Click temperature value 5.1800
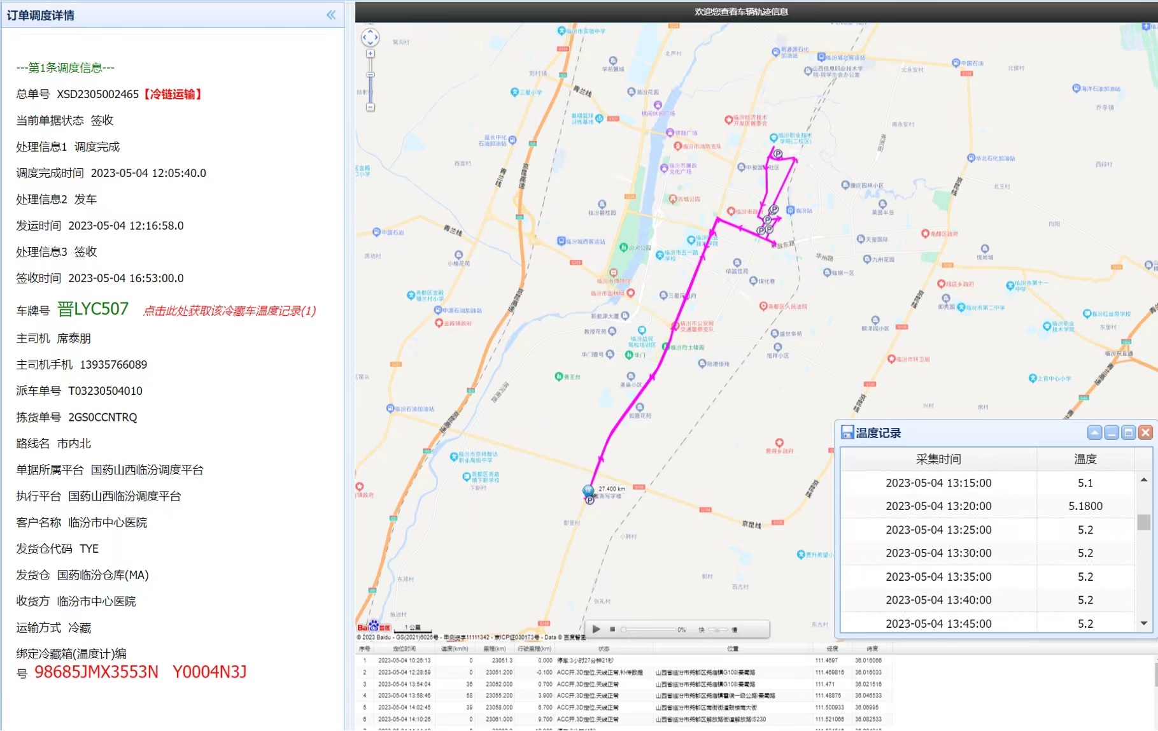This screenshot has height=731, width=1158. click(x=1085, y=506)
